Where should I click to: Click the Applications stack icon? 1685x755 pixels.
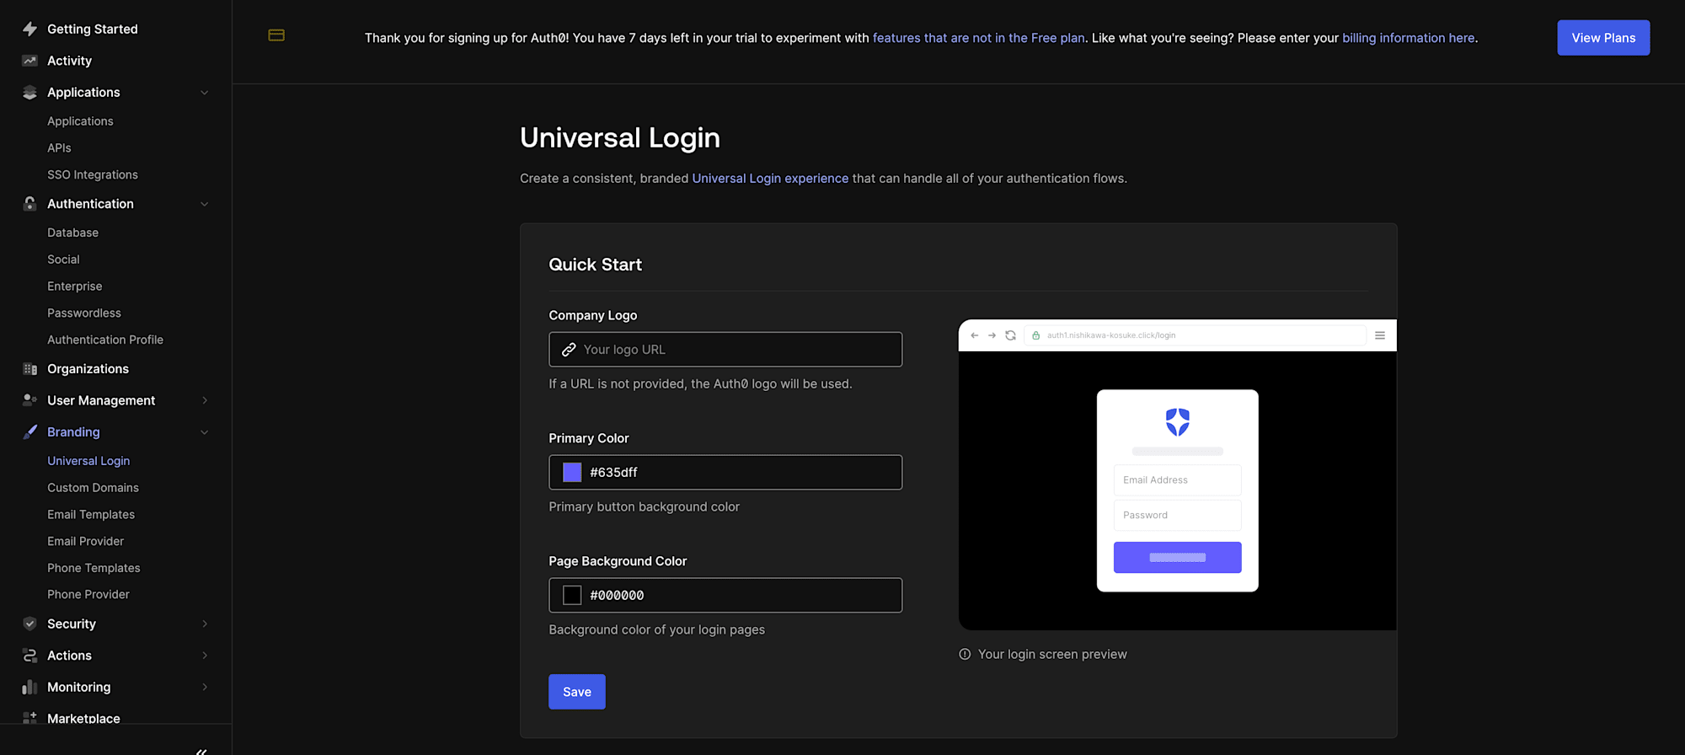(30, 92)
